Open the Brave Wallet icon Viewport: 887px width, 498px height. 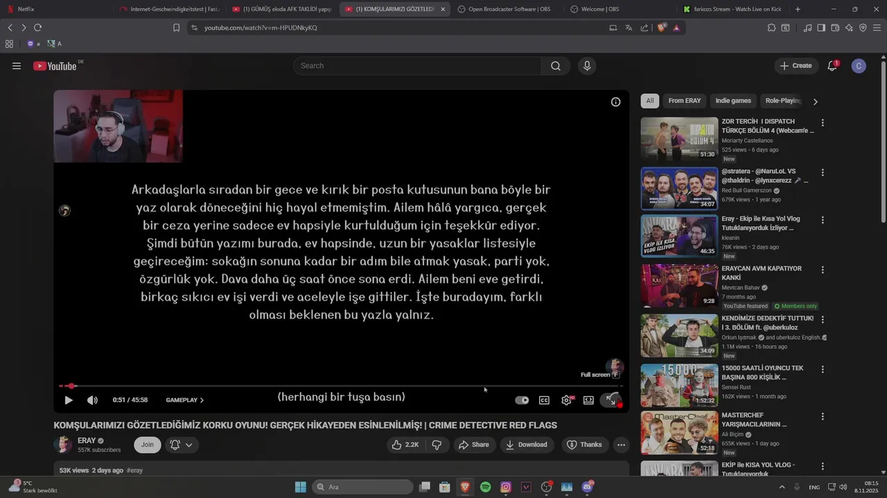tap(835, 28)
